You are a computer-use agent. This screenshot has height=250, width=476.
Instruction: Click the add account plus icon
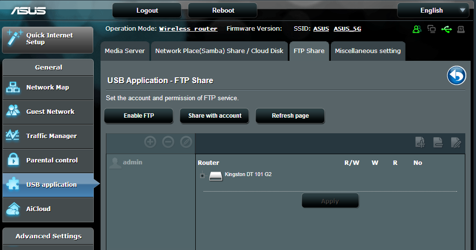[150, 142]
